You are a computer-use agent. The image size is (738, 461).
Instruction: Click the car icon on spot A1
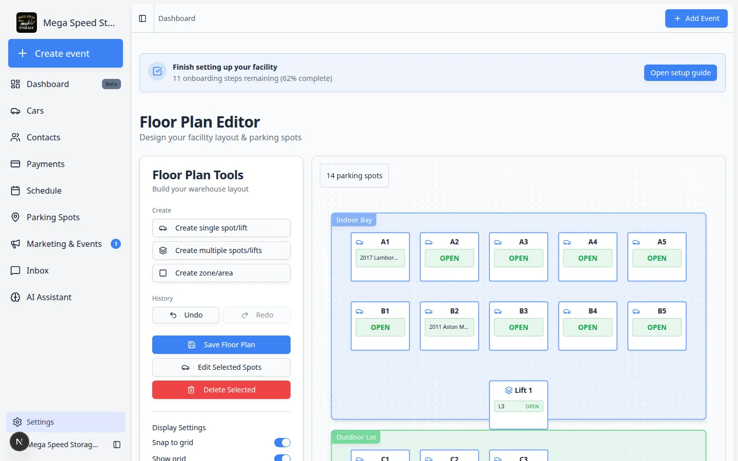(360, 242)
